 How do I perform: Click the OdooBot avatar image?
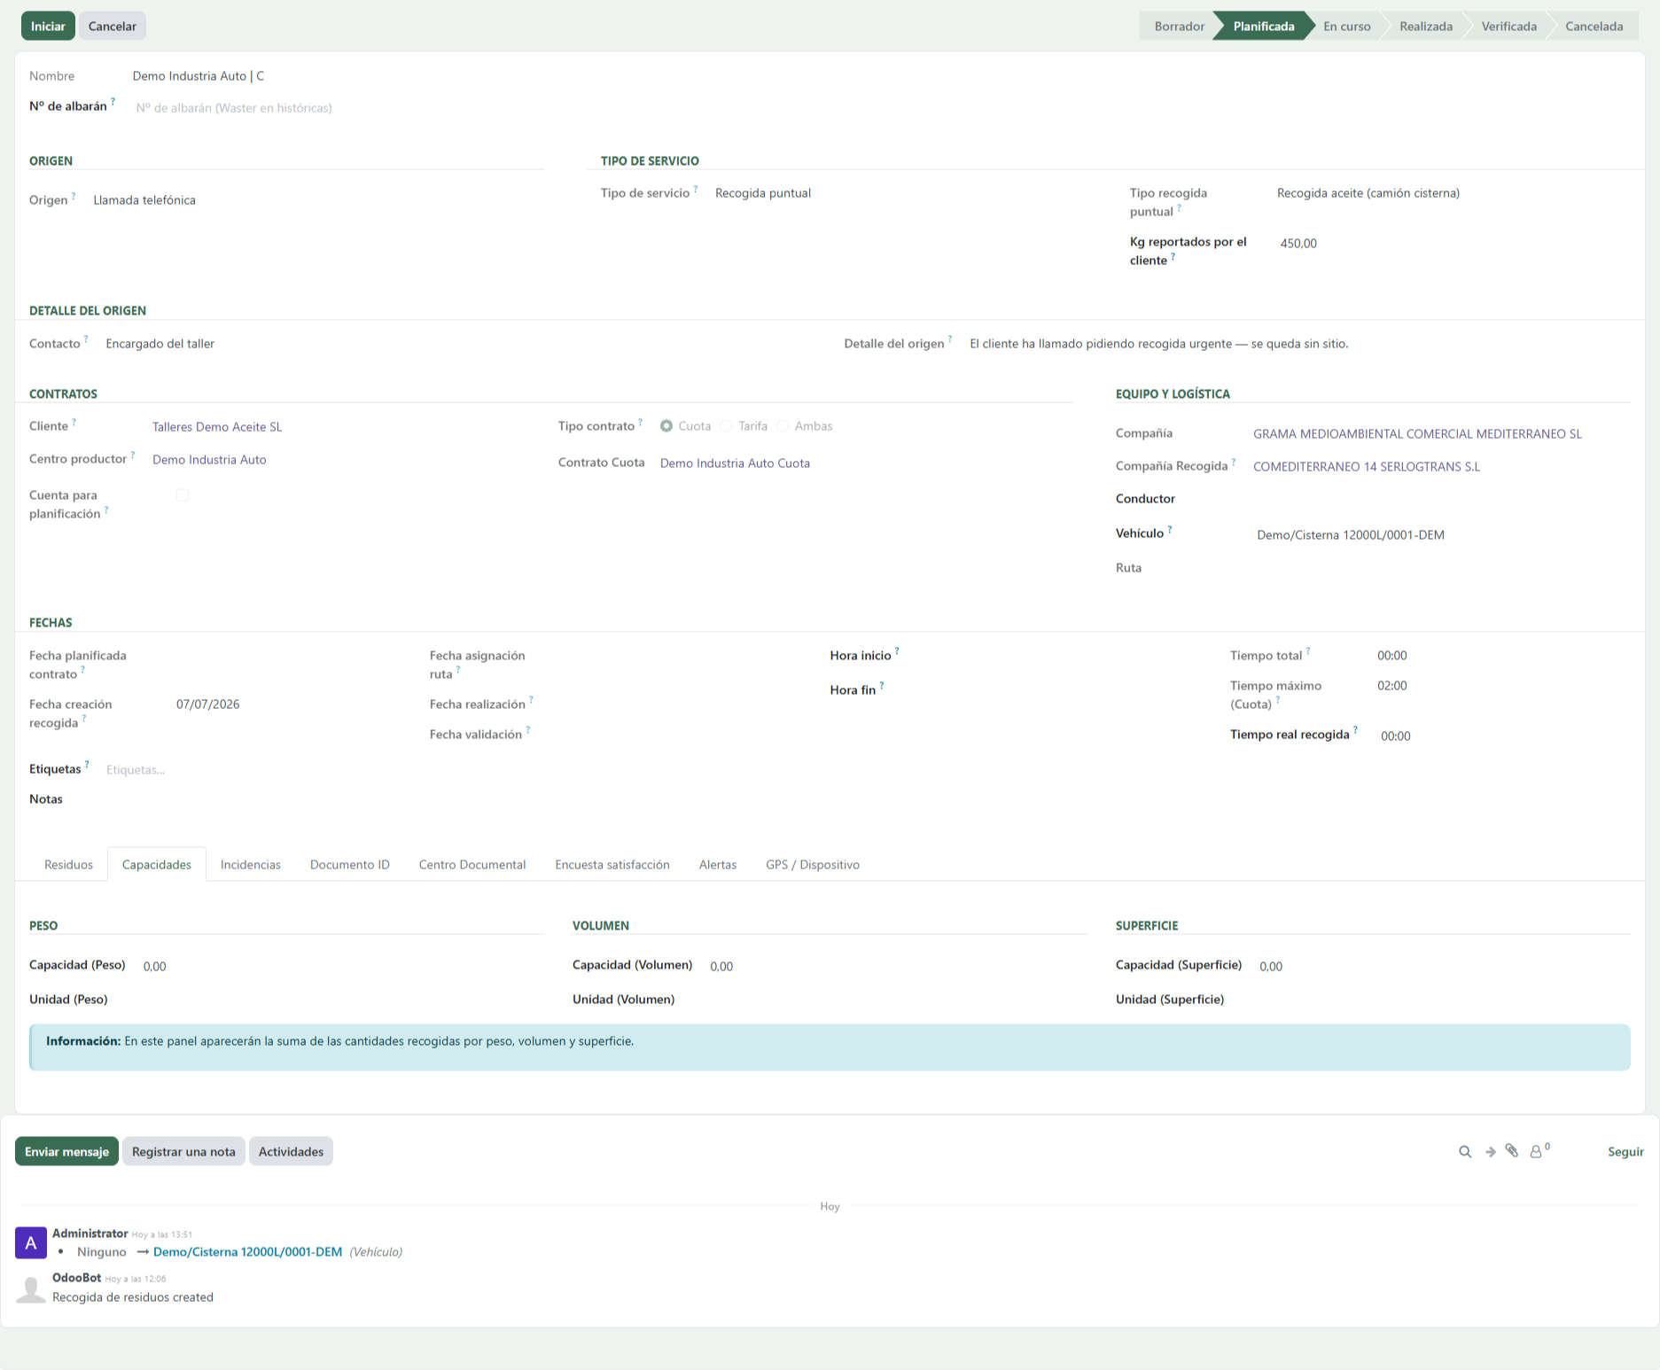[x=31, y=1288]
